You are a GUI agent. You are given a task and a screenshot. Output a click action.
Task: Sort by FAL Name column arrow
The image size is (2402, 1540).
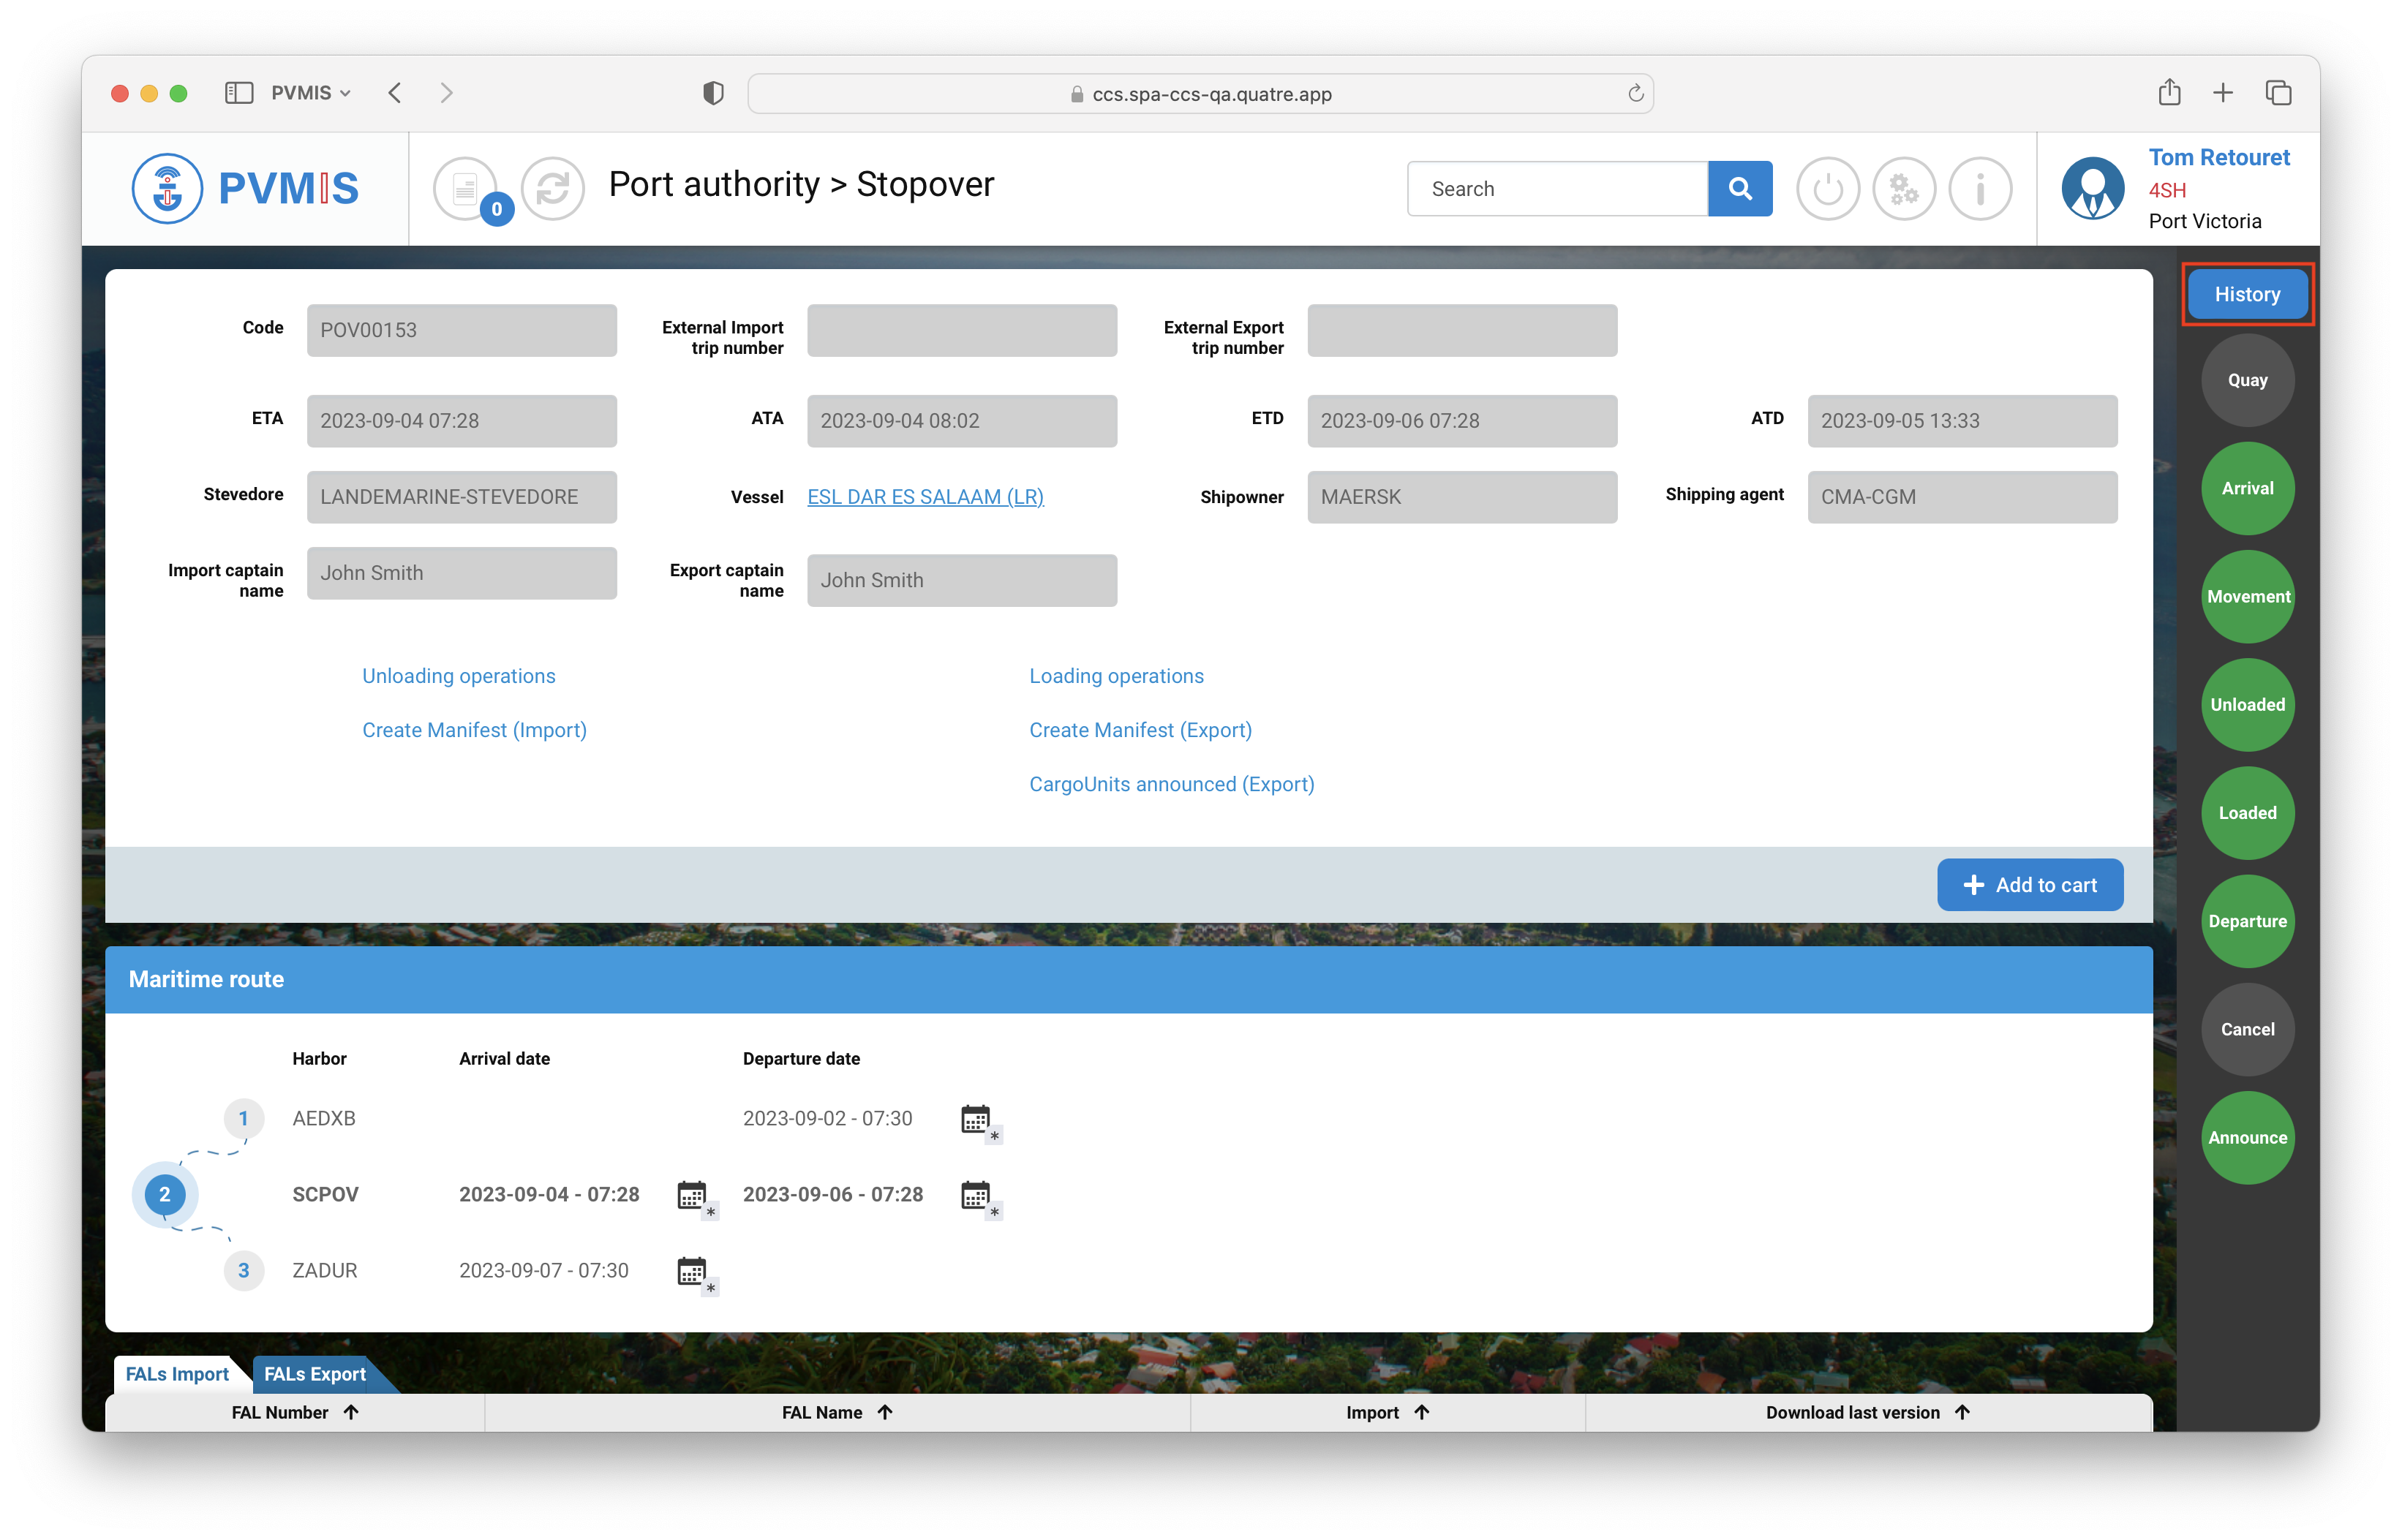coord(885,1412)
